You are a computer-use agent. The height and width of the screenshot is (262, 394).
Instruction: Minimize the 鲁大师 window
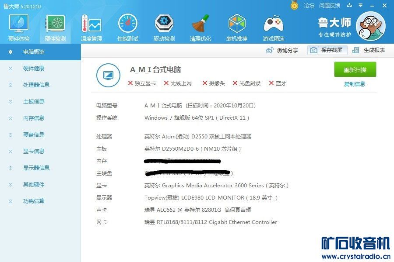point(373,6)
